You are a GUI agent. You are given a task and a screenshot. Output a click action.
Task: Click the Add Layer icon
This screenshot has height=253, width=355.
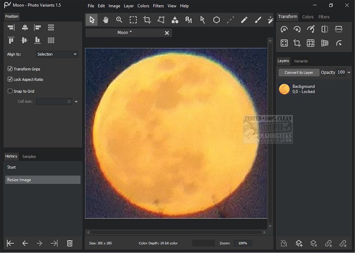[x=299, y=243]
